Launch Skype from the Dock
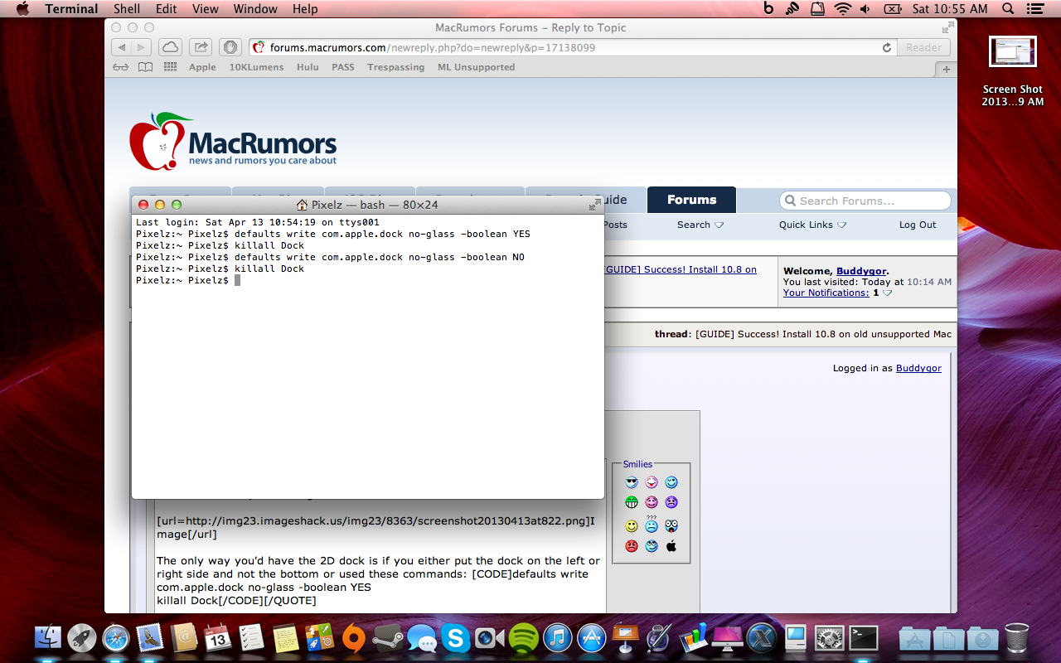 [x=455, y=637]
